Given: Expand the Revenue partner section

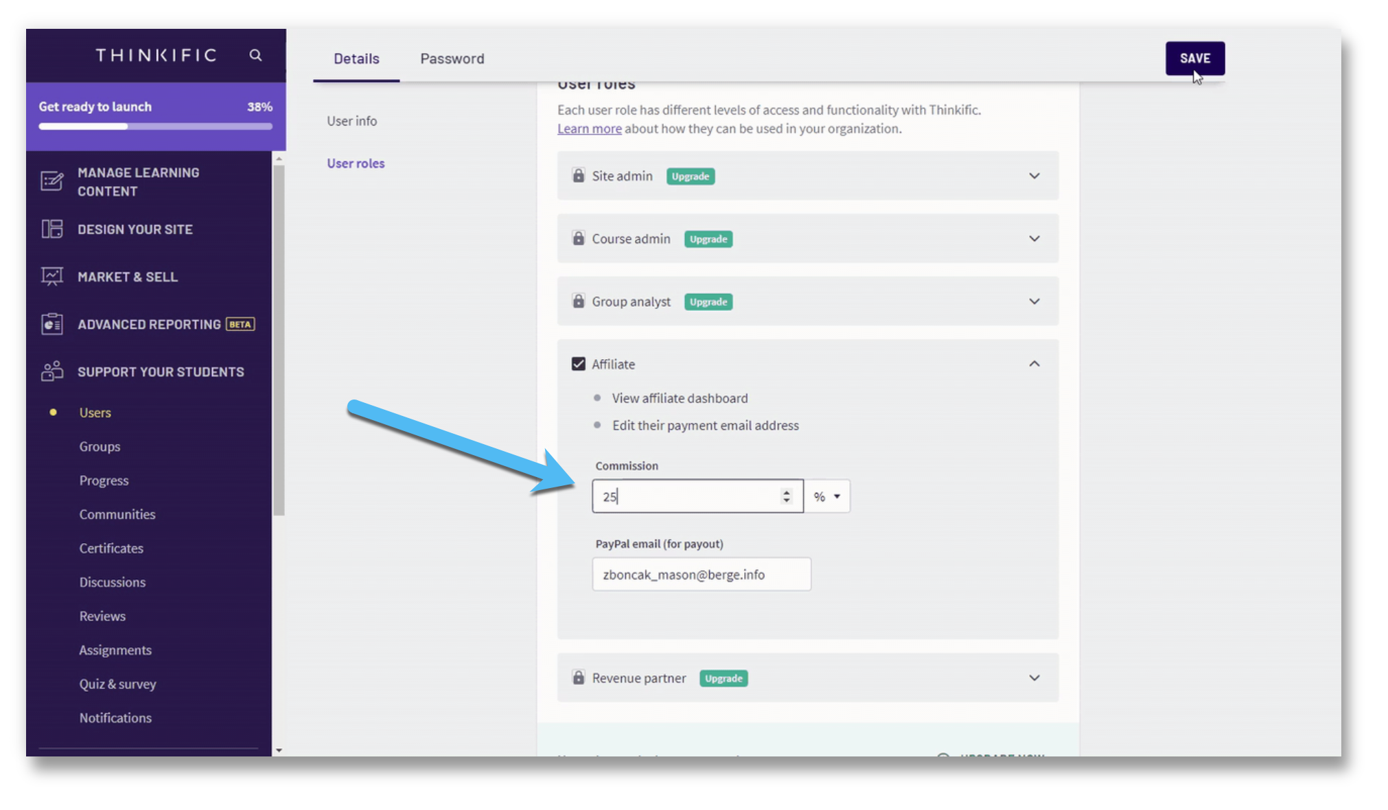Looking at the screenshot, I should pos(1033,677).
